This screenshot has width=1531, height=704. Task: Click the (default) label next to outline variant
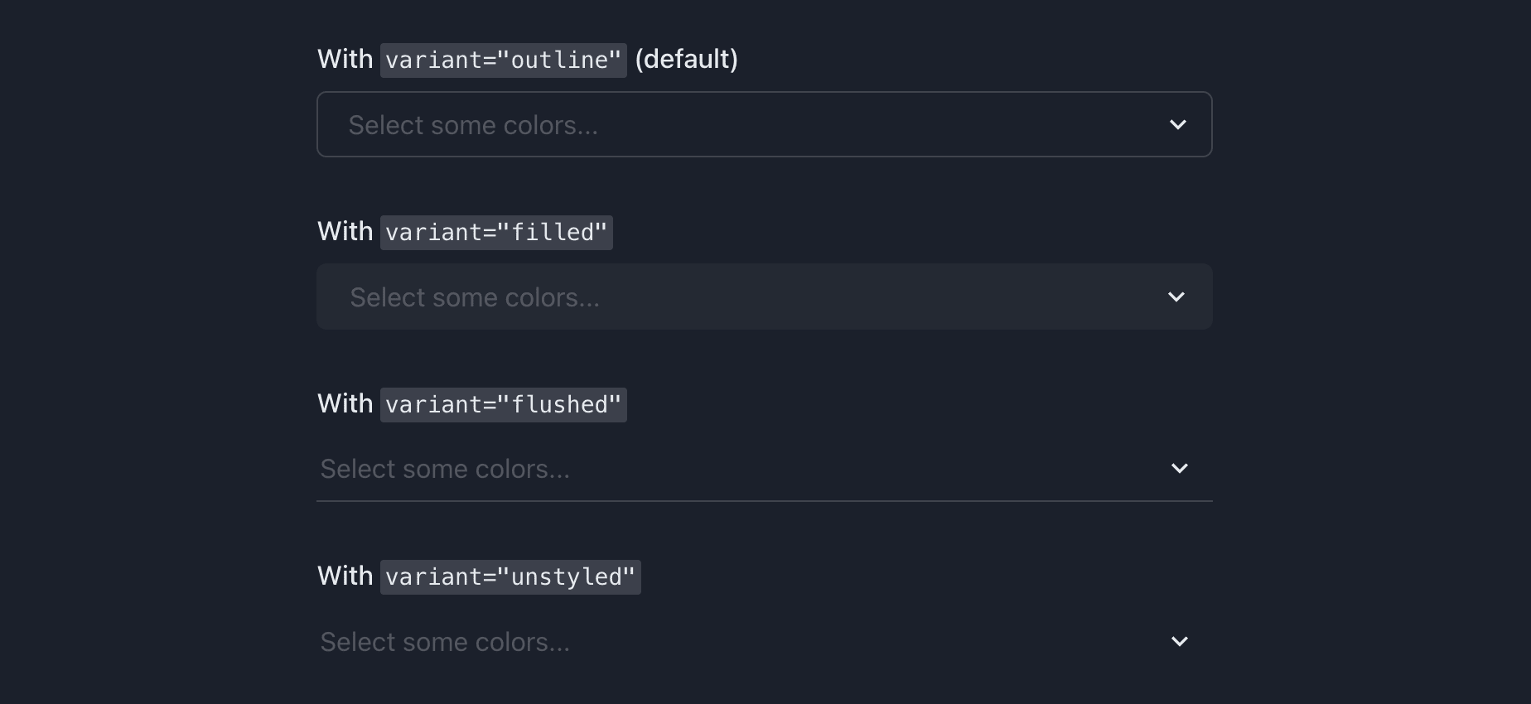[686, 59]
